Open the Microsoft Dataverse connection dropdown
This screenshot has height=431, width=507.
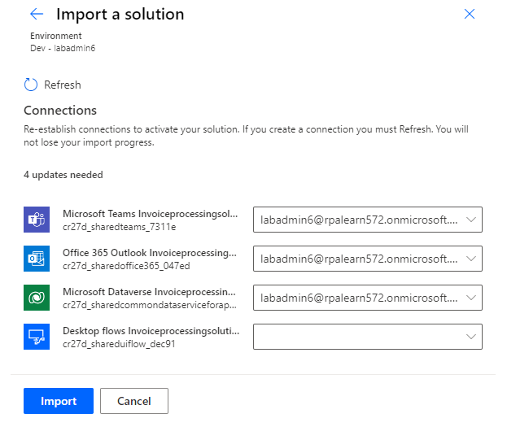[x=368, y=298]
